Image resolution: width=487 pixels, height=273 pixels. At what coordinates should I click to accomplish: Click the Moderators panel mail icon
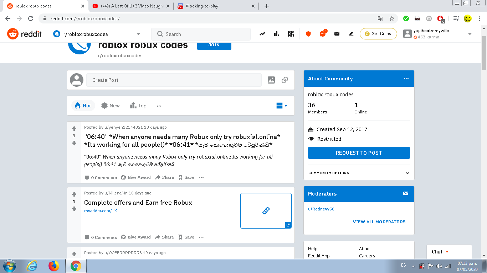pyautogui.click(x=405, y=194)
